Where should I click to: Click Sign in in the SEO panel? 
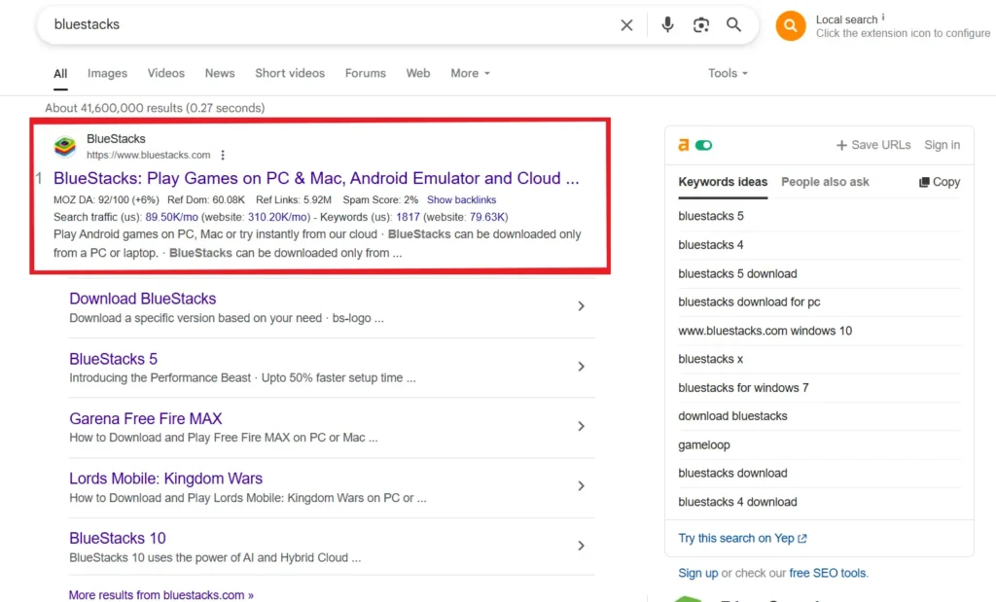click(x=942, y=145)
